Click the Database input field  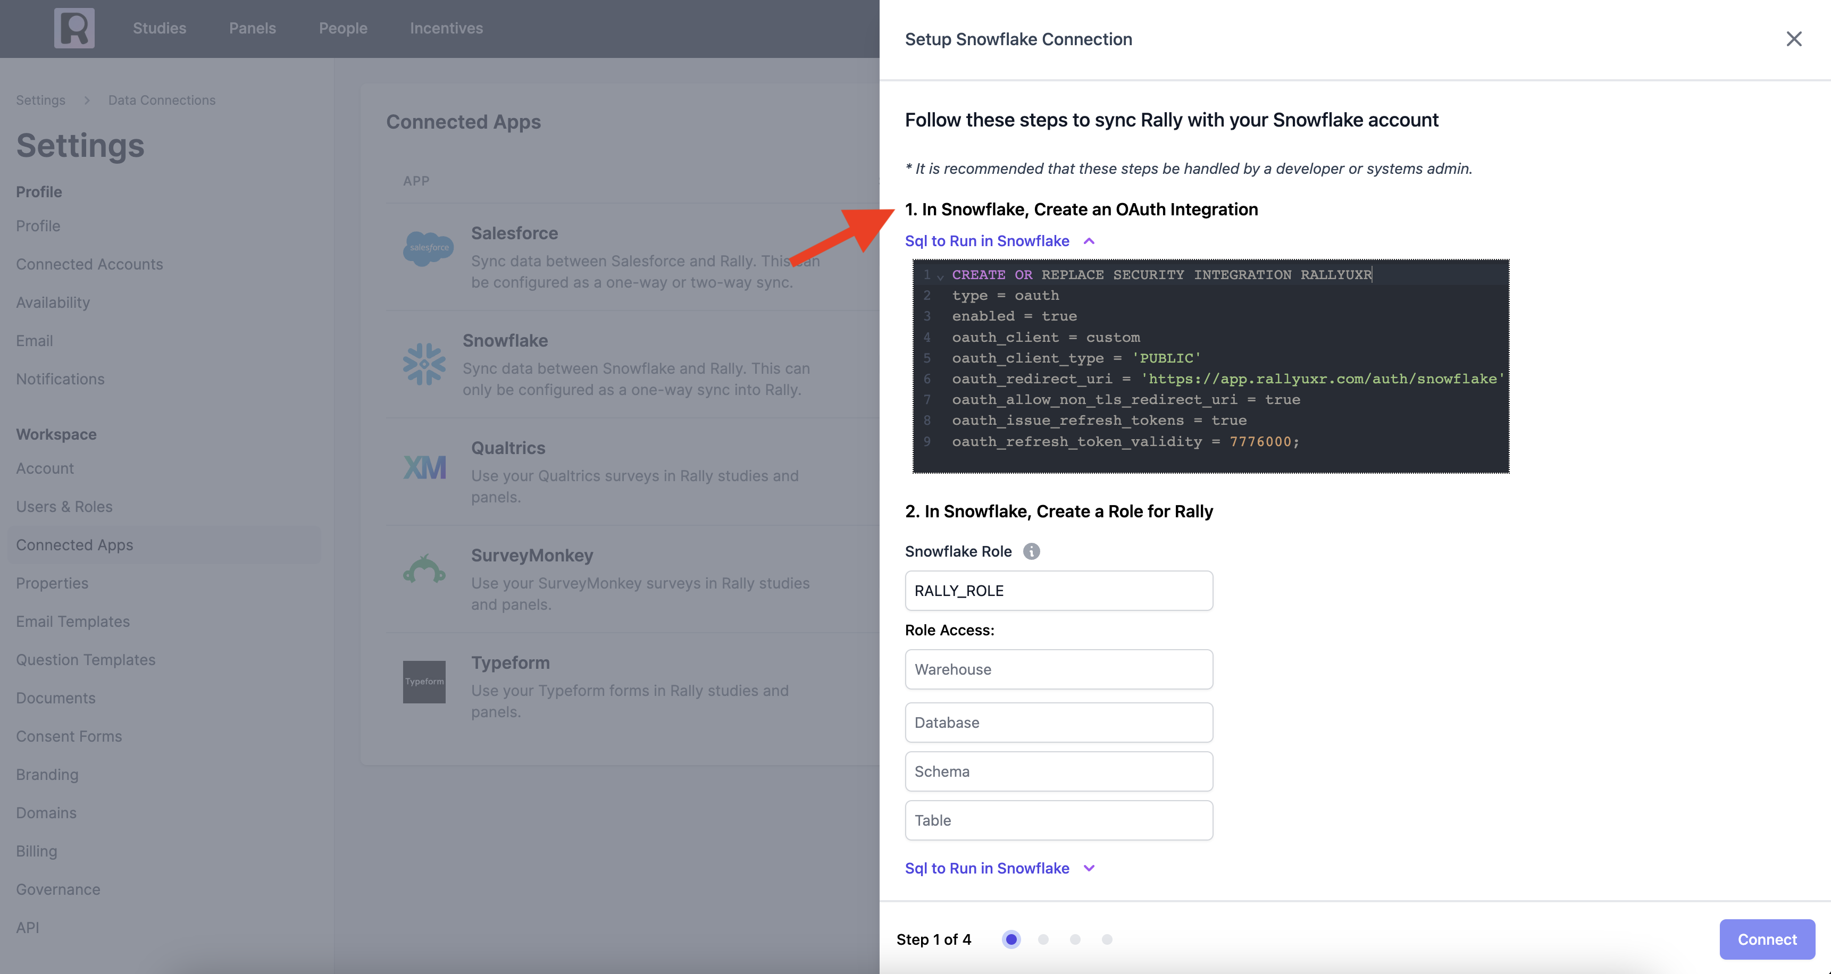point(1058,723)
